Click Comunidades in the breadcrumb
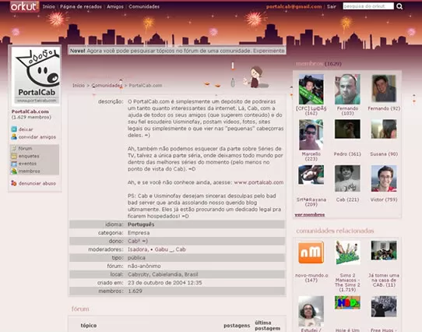Image resolution: width=422 pixels, height=332 pixels. (x=107, y=86)
